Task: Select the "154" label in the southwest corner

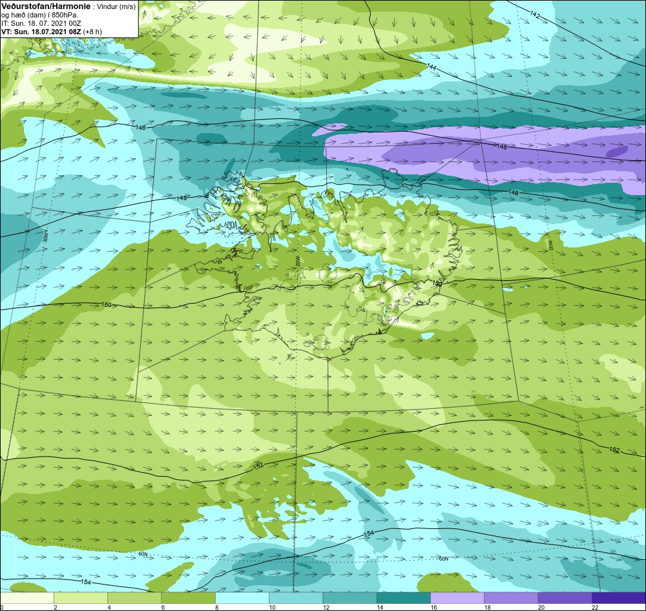Action: pyautogui.click(x=86, y=582)
